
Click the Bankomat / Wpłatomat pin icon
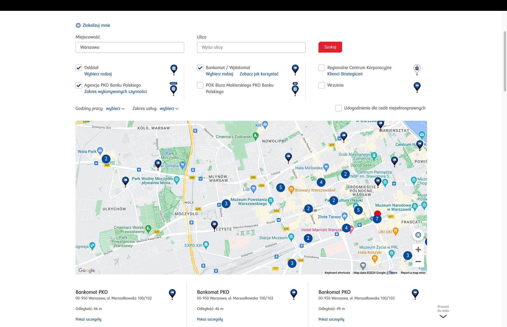pyautogui.click(x=295, y=70)
